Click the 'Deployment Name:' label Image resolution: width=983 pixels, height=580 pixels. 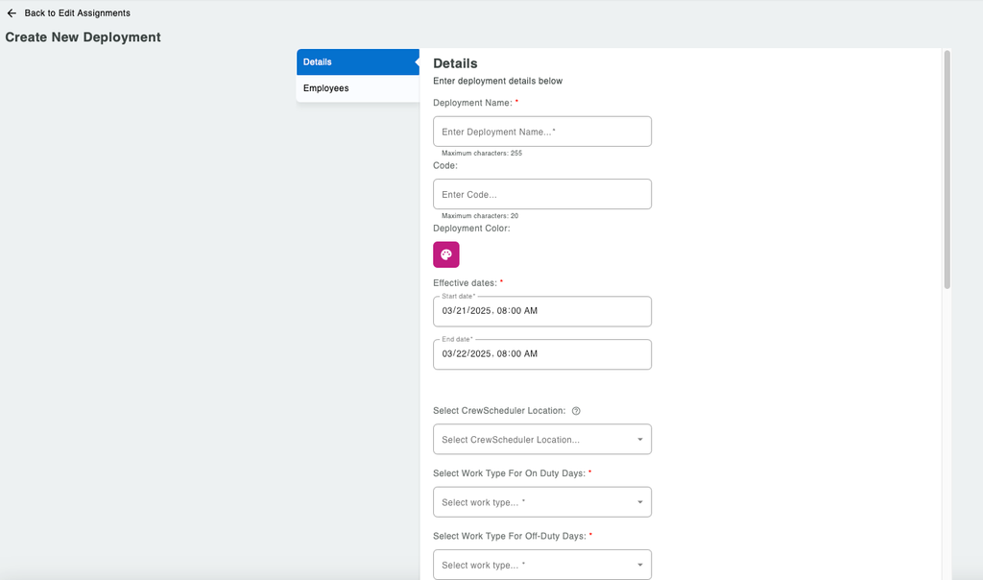point(472,104)
